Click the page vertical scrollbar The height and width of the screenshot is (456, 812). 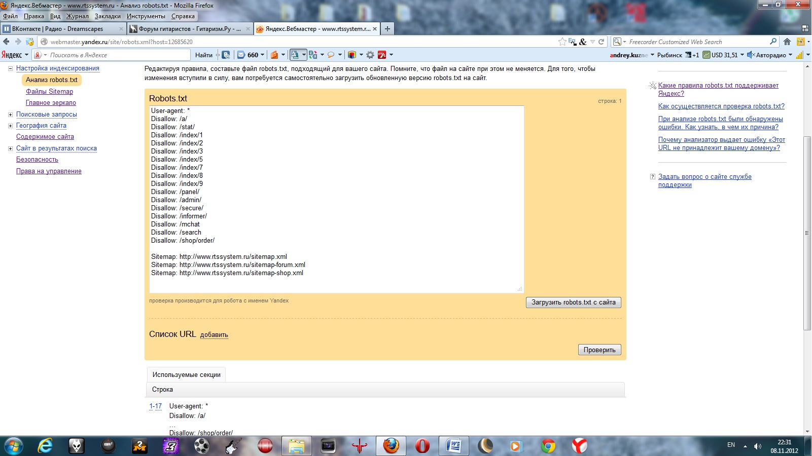pos(807,233)
